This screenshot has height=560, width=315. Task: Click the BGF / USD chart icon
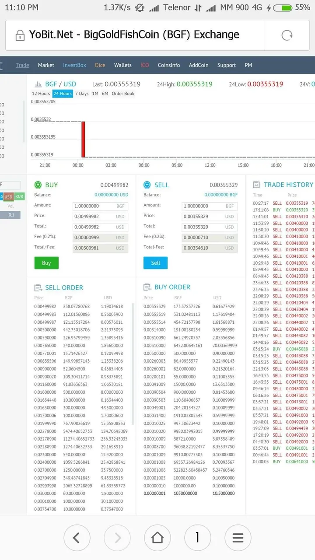(38, 84)
